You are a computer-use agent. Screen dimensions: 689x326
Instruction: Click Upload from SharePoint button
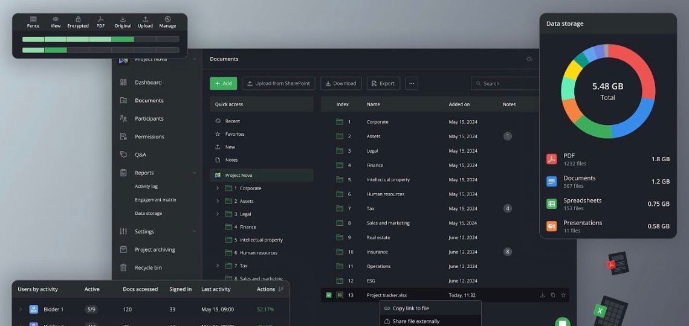coord(279,83)
